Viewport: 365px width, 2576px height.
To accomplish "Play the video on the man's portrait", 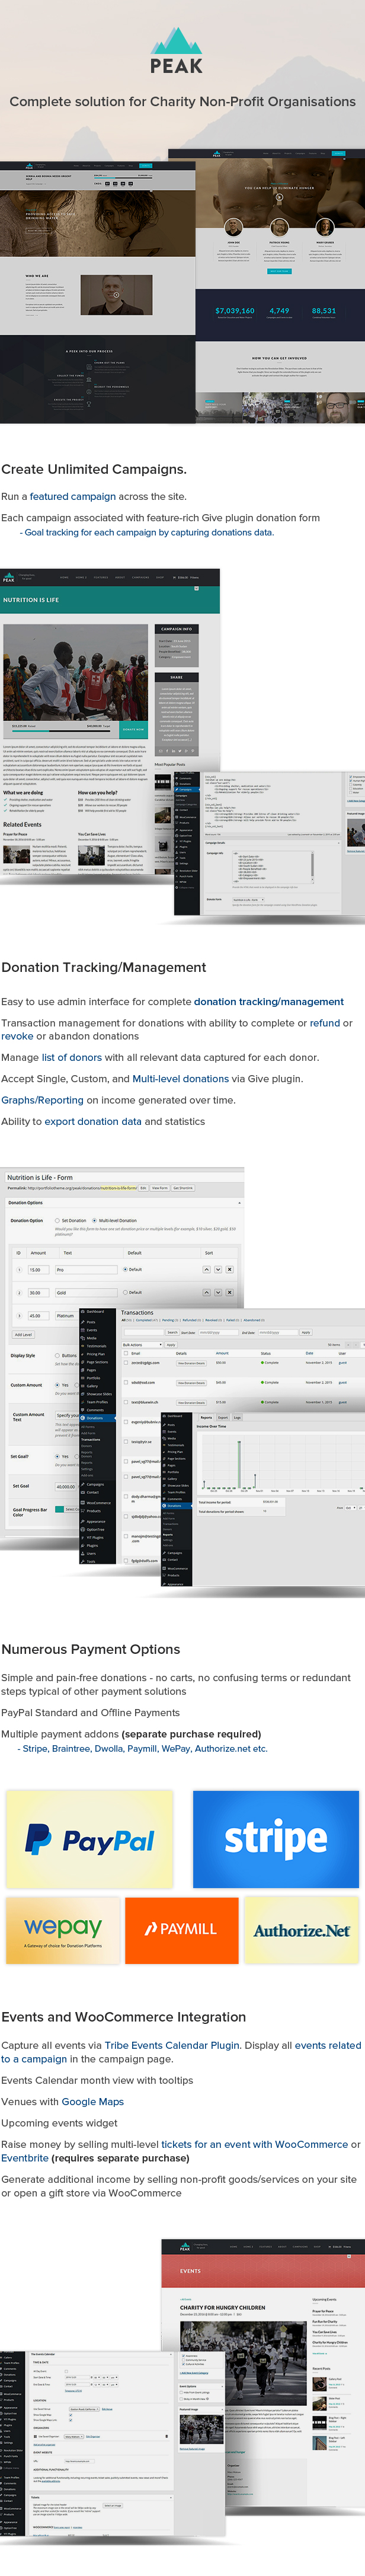I will pyautogui.click(x=116, y=295).
